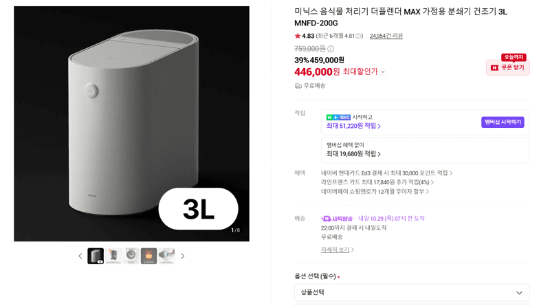The image size is (550, 306).
Task: Expand 최대 19,680원 적립 details
Action: pyautogui.click(x=353, y=154)
